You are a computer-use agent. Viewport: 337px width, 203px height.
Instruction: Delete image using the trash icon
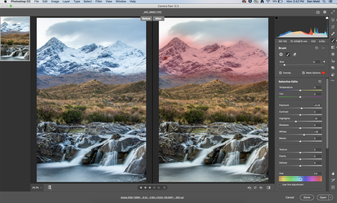pos(165,187)
